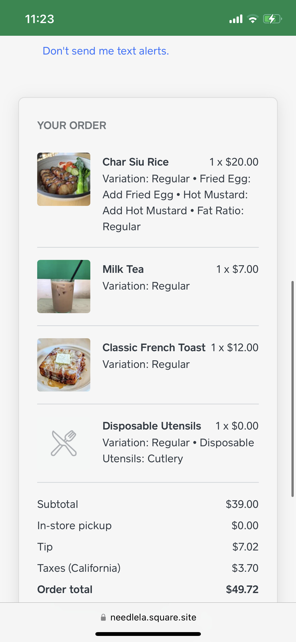Image resolution: width=296 pixels, height=642 pixels.
Task: Click "Don't send me text alerts" link
Action: (x=106, y=51)
